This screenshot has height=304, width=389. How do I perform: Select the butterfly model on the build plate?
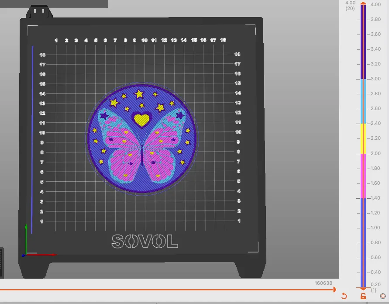pos(141,146)
